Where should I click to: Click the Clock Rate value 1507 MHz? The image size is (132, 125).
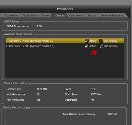pos(96,94)
